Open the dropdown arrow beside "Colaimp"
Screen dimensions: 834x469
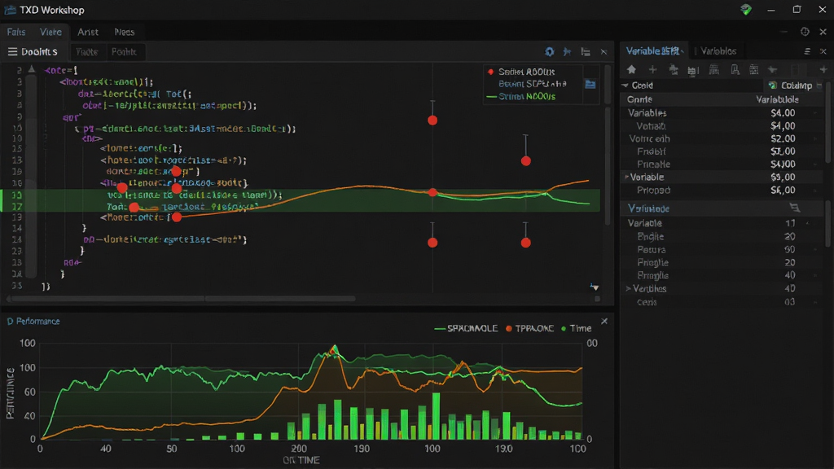819,85
